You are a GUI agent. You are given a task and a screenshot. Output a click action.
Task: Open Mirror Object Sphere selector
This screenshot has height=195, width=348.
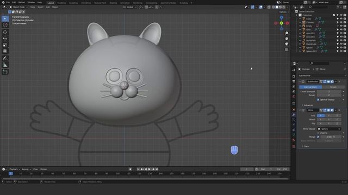(329, 129)
